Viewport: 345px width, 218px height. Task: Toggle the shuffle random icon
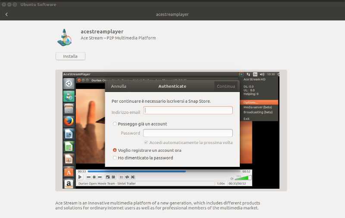pyautogui.click(x=133, y=177)
